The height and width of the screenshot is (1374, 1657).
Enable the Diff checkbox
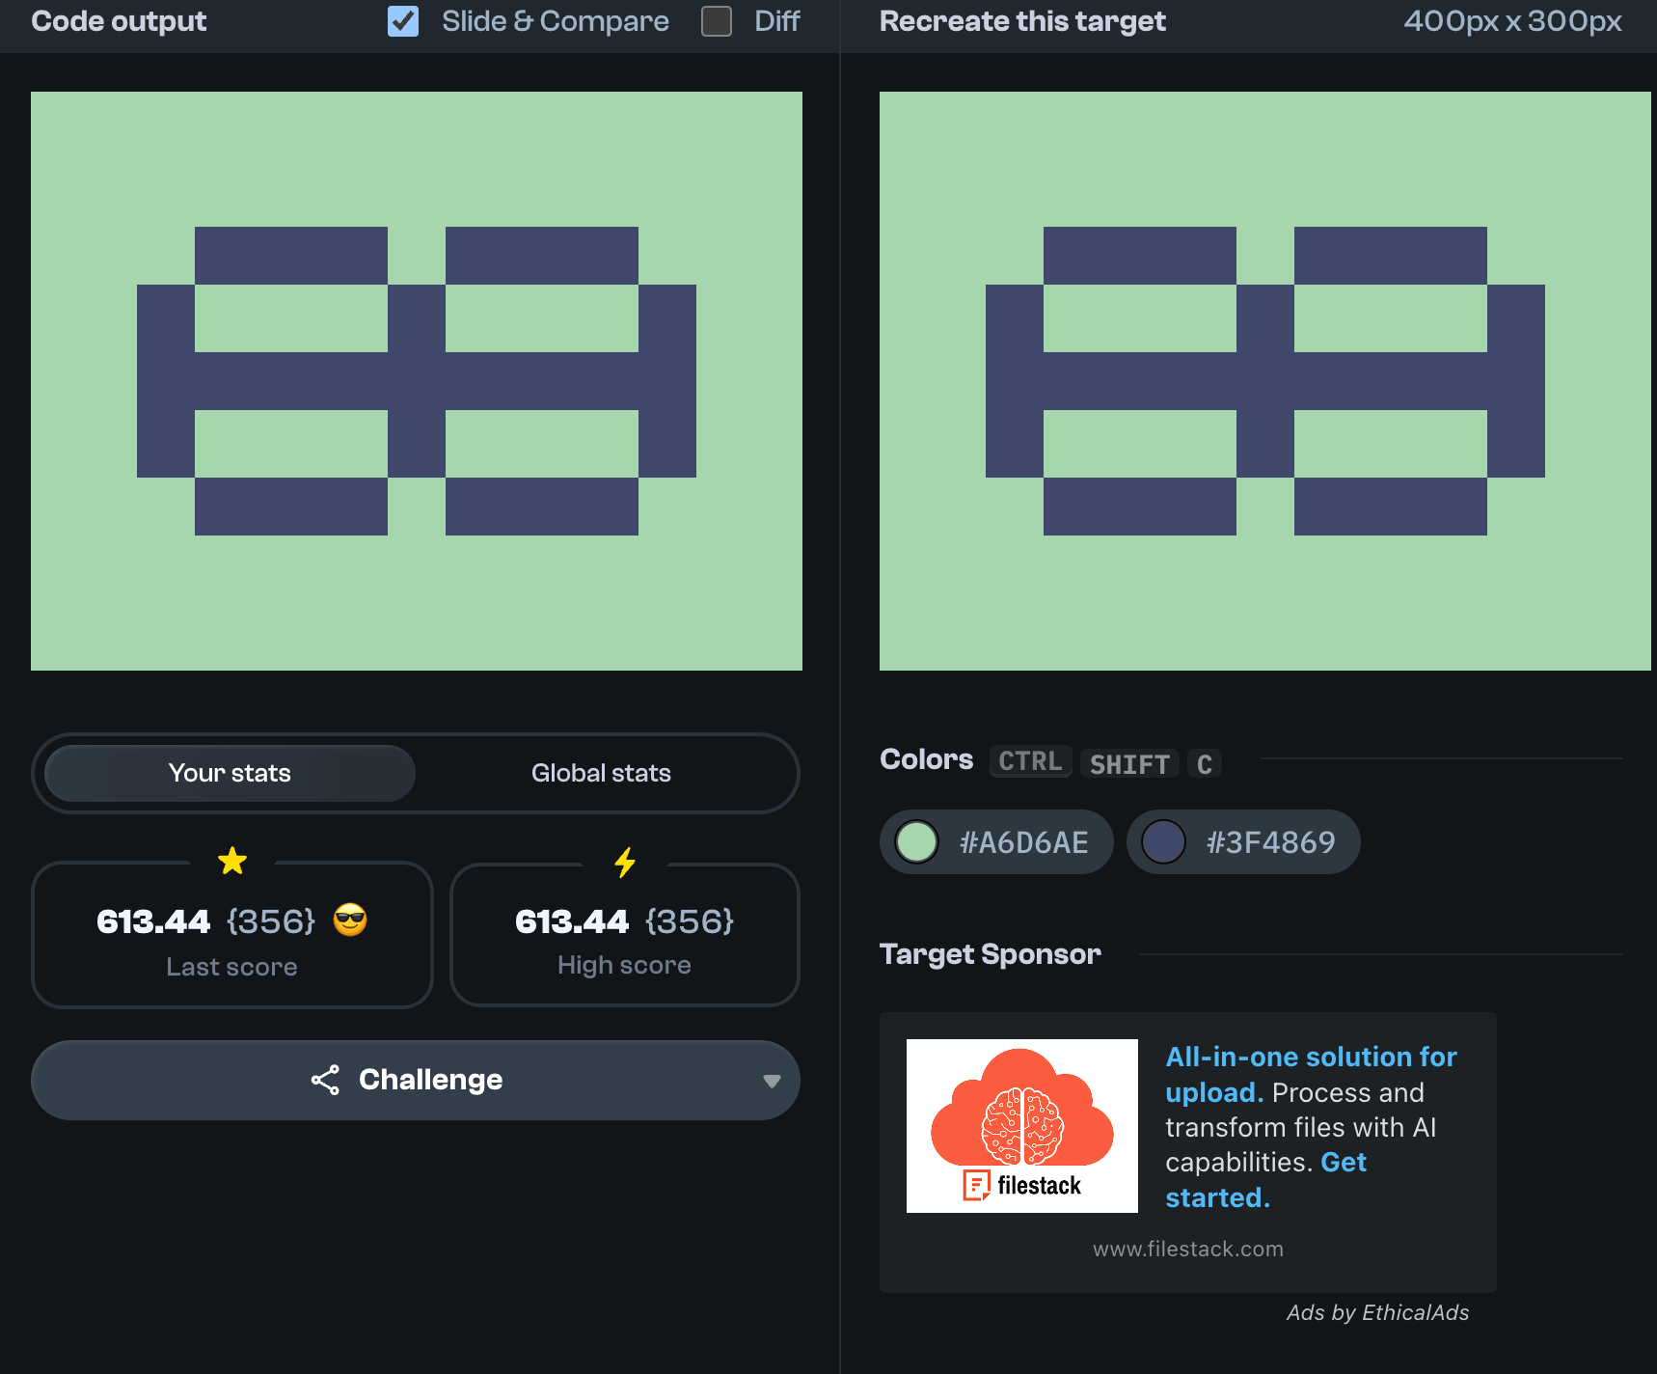coord(717,21)
